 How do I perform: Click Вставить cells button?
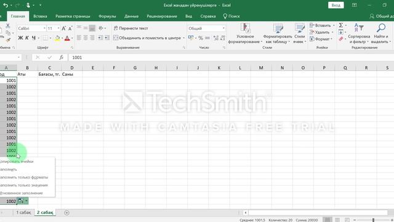(320, 25)
